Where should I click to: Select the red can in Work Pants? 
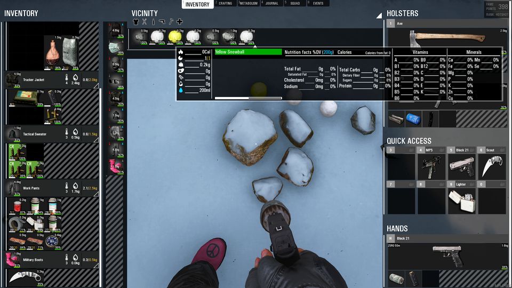17,206
